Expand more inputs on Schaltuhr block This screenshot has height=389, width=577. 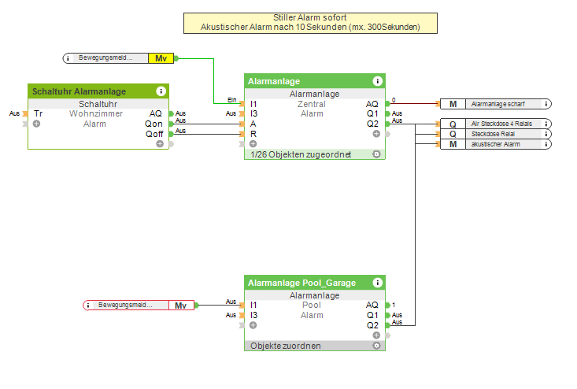36,124
